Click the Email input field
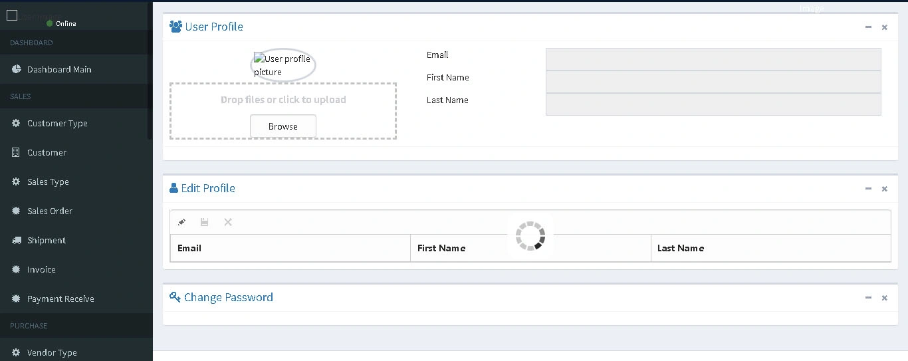This screenshot has width=908, height=361. pos(713,59)
